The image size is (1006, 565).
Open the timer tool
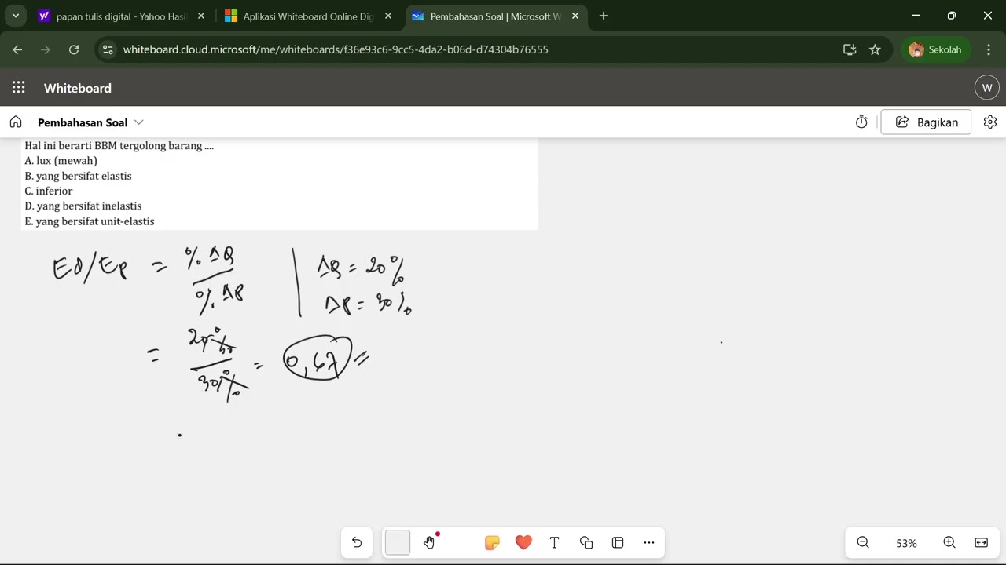pos(861,122)
